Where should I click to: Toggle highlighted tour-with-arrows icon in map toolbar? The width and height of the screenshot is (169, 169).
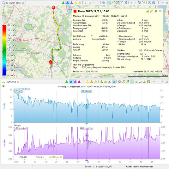[x=118, y=3]
